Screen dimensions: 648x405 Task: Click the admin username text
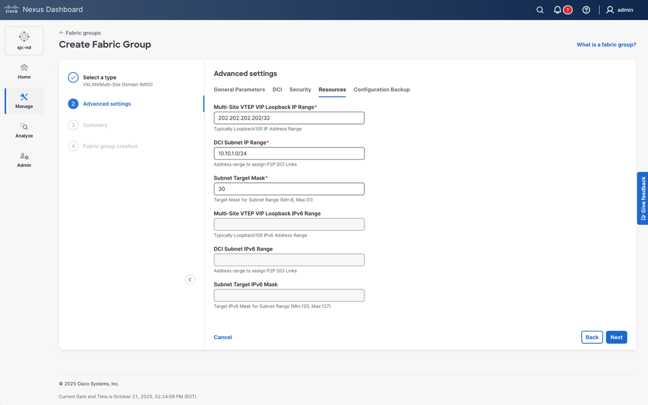[x=625, y=10]
